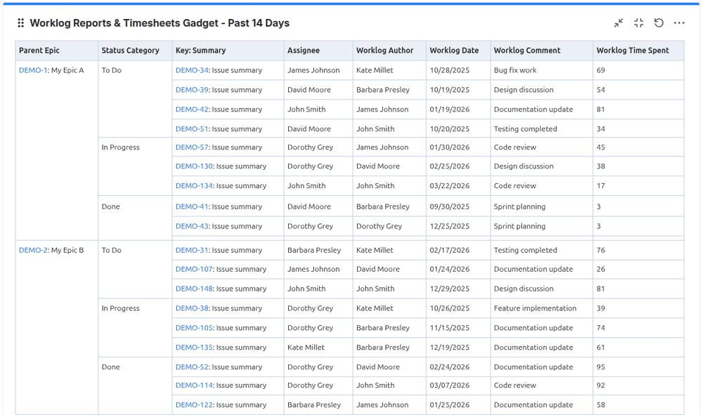Open issue DEMO-130

[195, 166]
